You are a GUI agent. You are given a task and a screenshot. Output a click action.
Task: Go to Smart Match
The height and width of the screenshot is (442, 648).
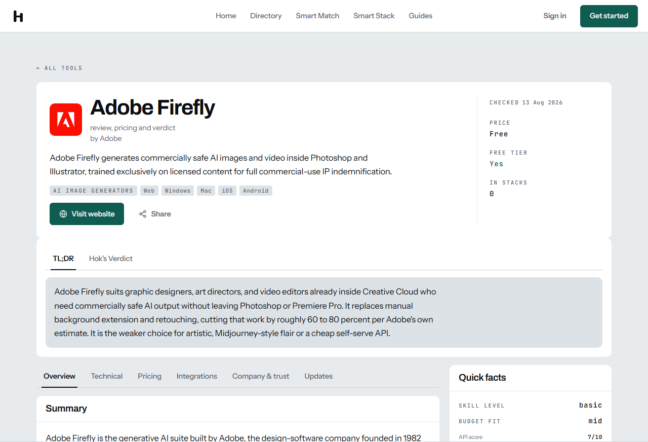click(317, 16)
